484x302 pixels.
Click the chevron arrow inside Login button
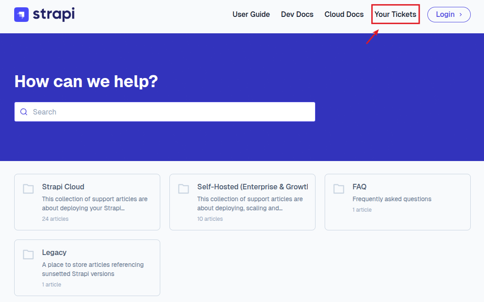pyautogui.click(x=461, y=15)
